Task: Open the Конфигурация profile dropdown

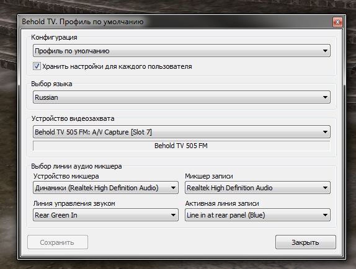Action: click(181, 51)
